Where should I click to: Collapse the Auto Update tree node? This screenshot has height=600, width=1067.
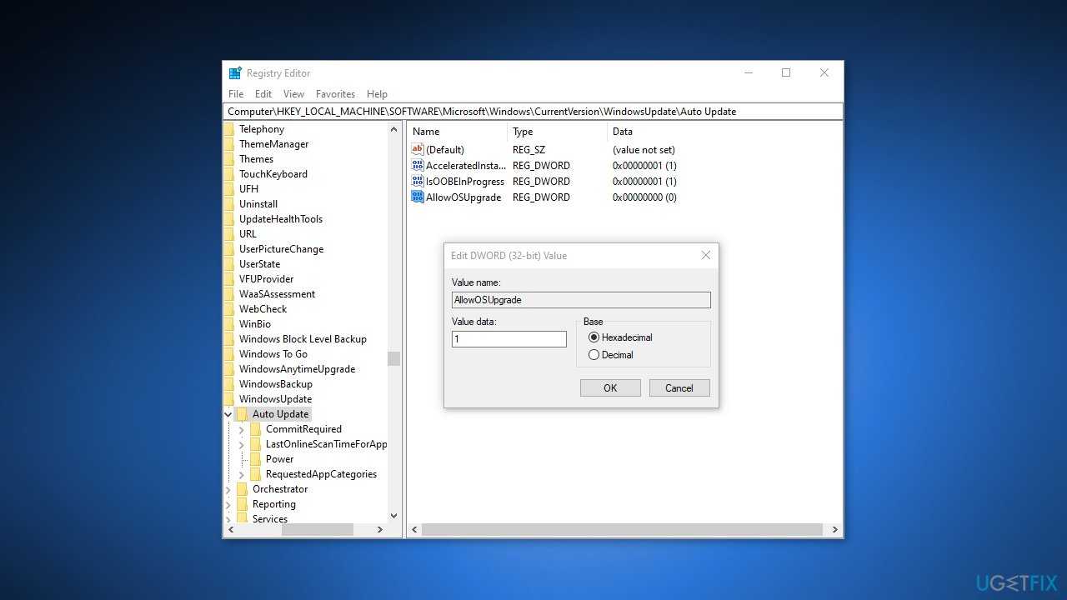(228, 414)
